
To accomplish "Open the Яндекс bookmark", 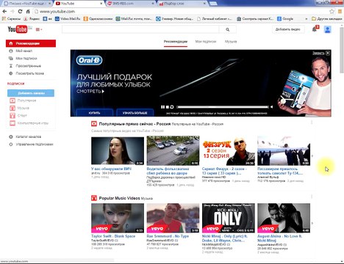I will click(x=32, y=18).
